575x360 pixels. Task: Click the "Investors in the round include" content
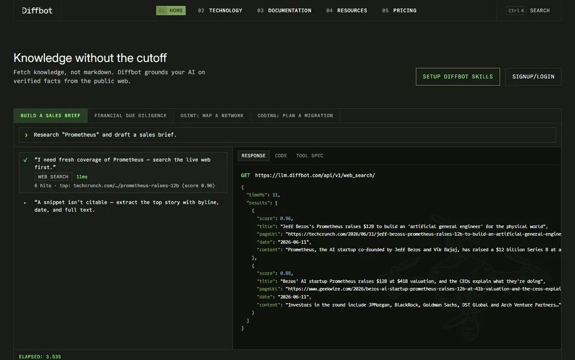[x=423, y=305]
